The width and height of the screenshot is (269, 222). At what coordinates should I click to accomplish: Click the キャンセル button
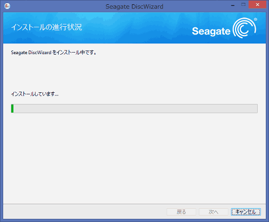pos(246,212)
